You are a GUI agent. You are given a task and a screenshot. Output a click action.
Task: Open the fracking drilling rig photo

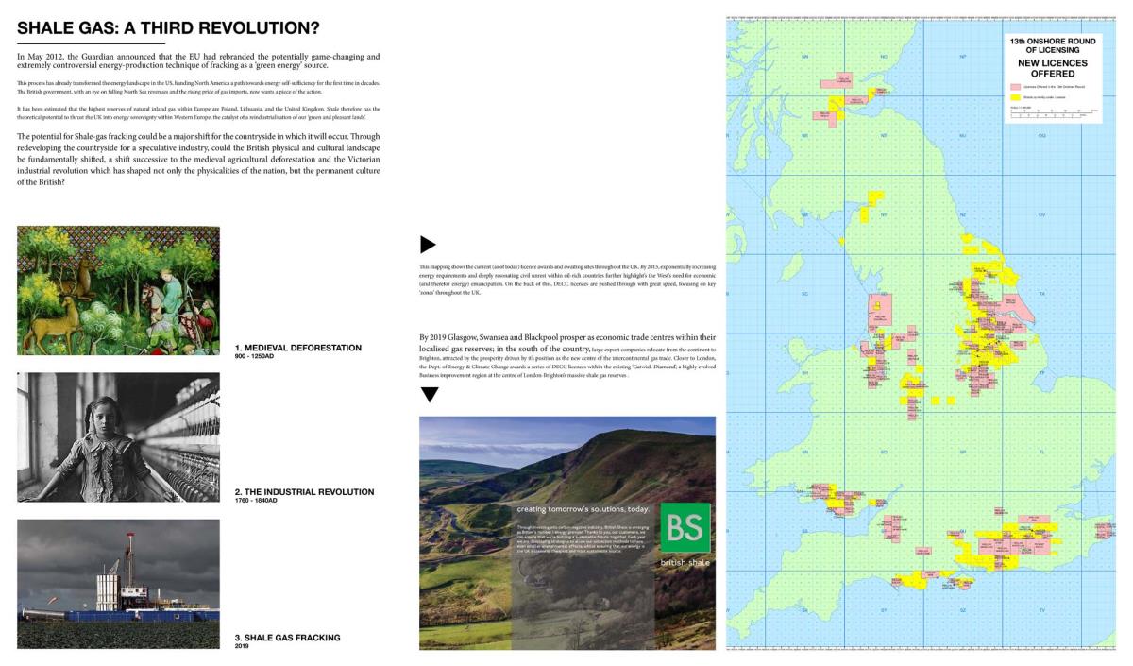pyautogui.click(x=118, y=583)
